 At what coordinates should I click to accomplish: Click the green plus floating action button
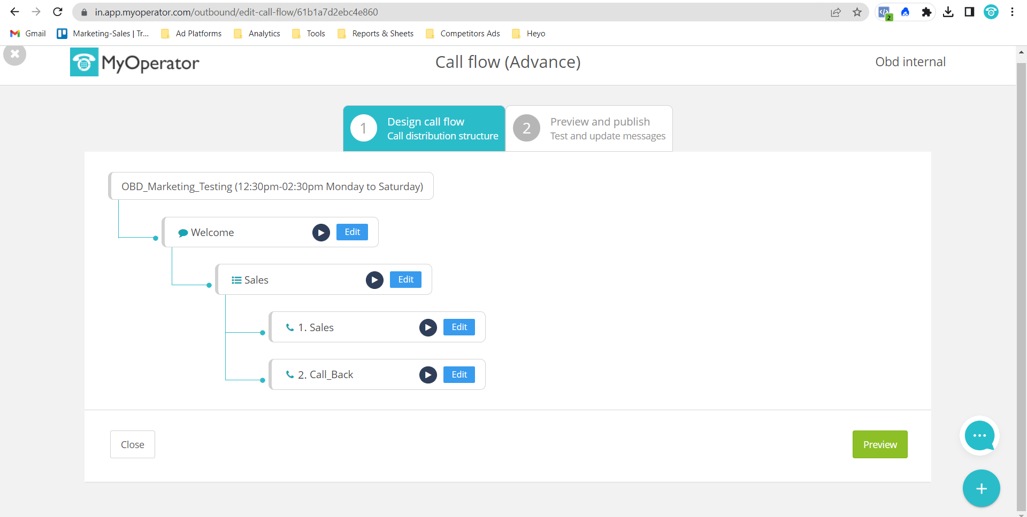point(982,488)
